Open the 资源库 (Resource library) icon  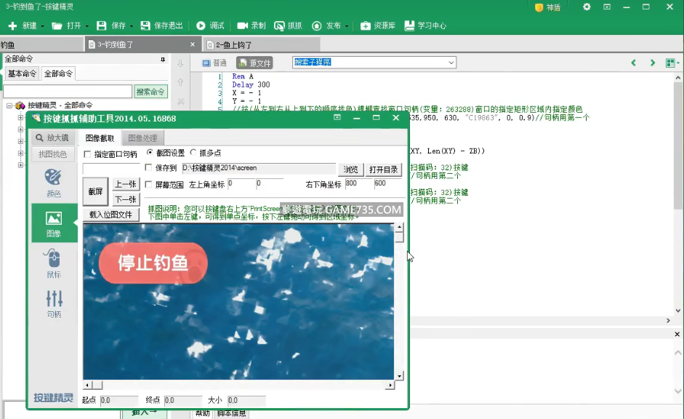[366, 25]
